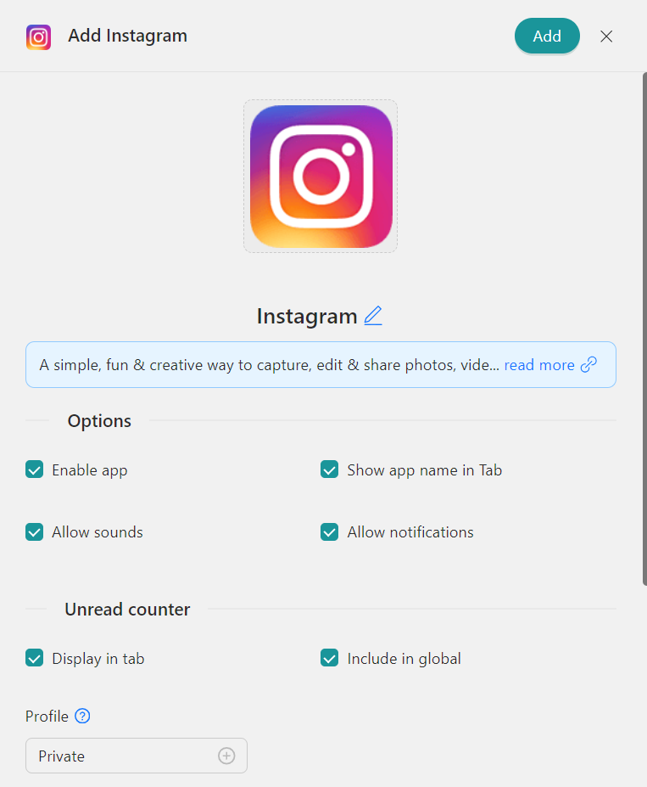
Task: Uncheck the Enable app checkbox
Action: tap(35, 469)
